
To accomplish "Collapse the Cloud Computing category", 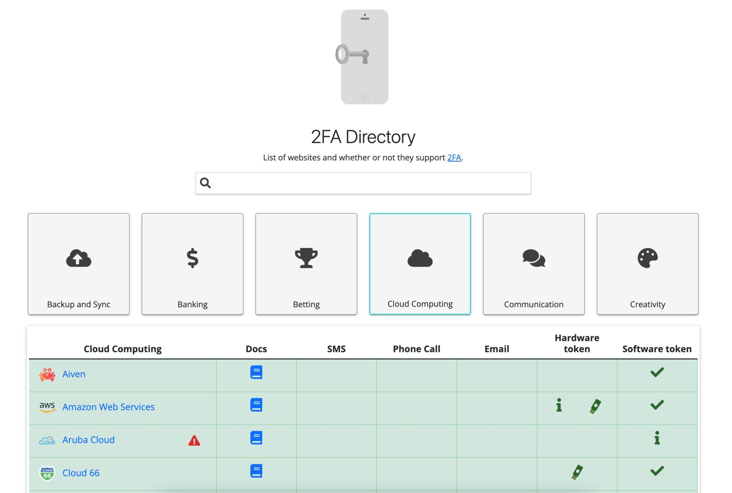I will click(x=420, y=264).
